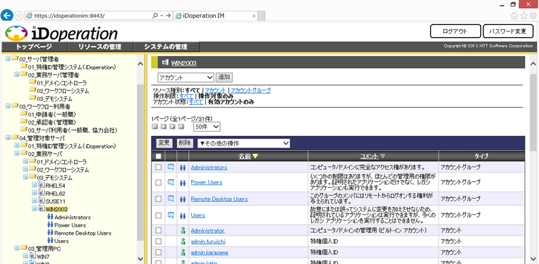Click the server icon next to SUSE11
Image resolution: width=539 pixels, height=264 pixels.
(41, 201)
